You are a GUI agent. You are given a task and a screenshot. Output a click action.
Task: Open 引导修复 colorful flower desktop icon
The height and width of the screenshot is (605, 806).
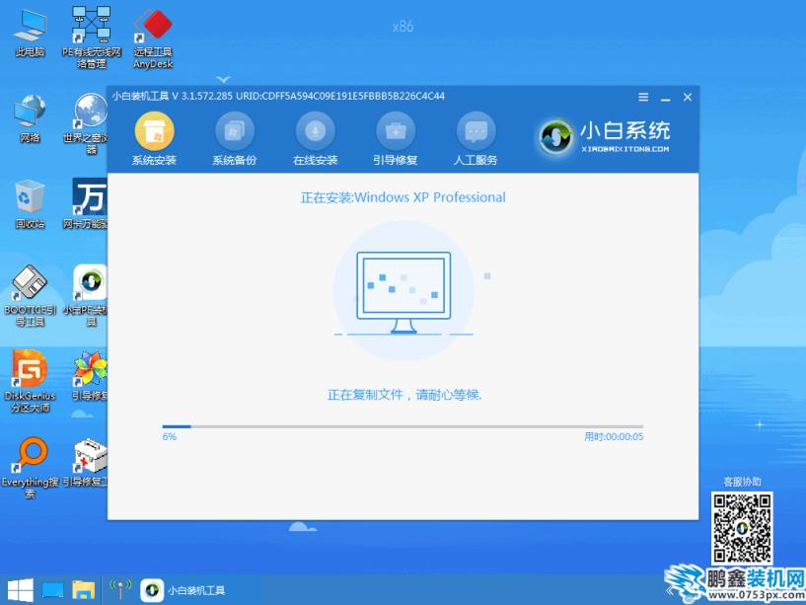(90, 376)
